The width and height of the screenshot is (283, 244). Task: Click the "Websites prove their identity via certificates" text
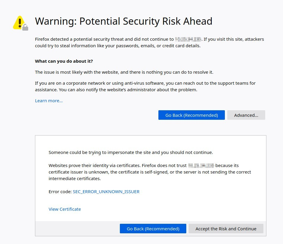95,166
